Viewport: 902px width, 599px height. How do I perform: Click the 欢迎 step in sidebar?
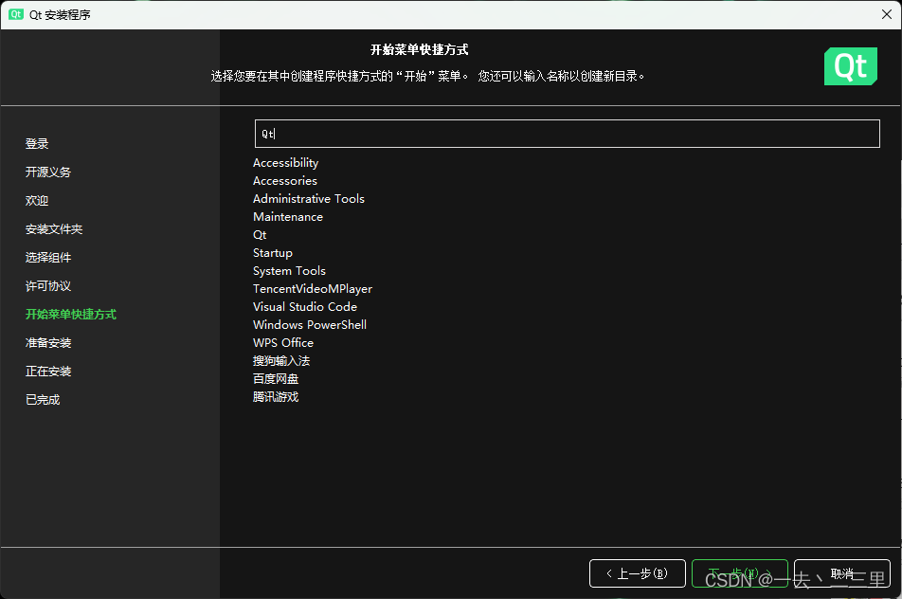click(37, 201)
